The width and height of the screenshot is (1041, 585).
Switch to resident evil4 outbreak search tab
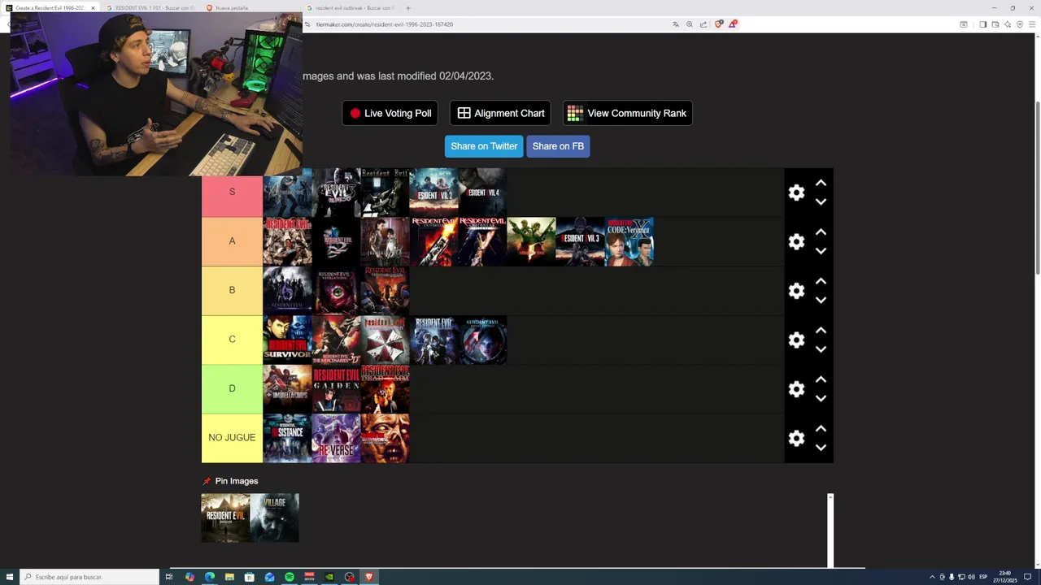click(351, 7)
